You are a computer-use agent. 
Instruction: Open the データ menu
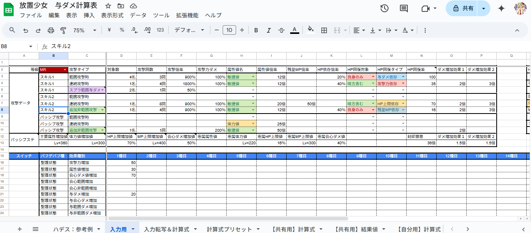pos(138,15)
